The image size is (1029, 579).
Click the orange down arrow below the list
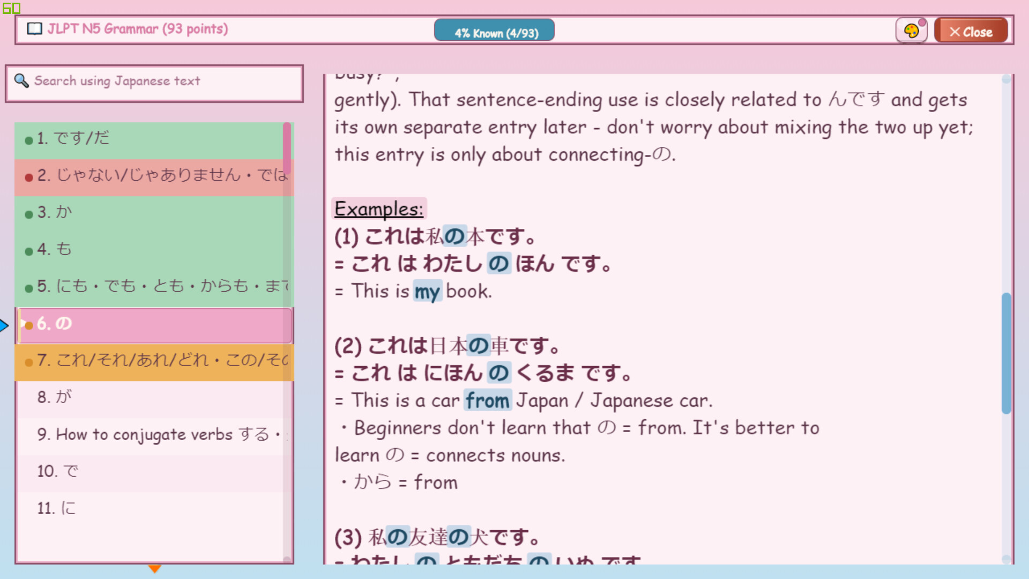[x=154, y=569]
